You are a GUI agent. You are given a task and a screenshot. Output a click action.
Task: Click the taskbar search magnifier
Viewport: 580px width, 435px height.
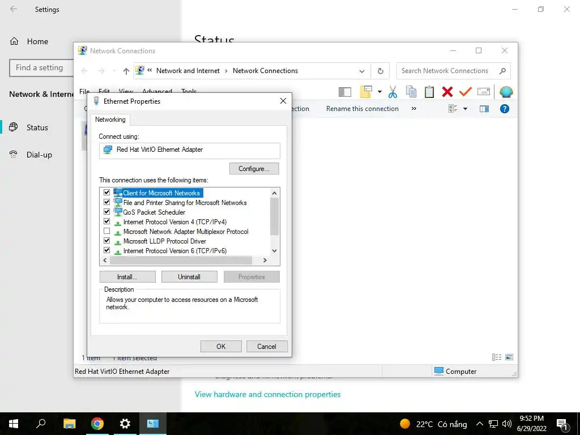[x=41, y=423]
